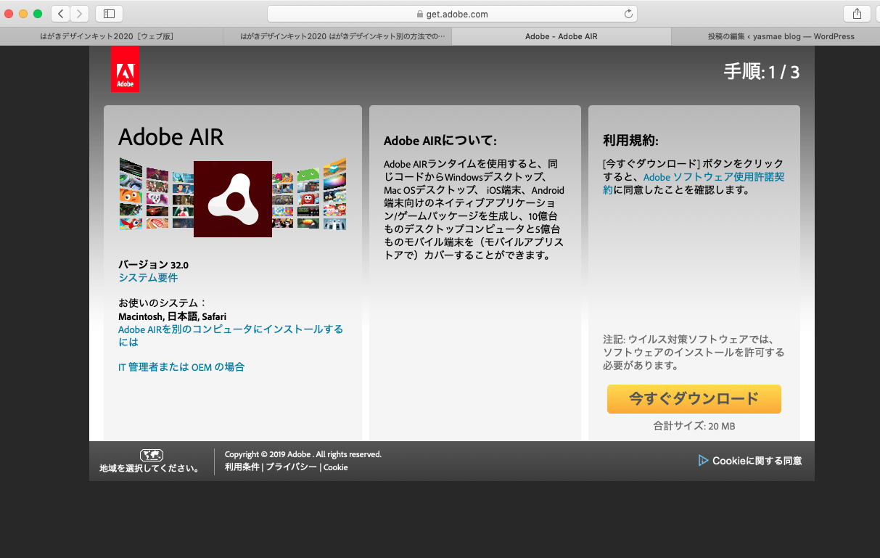Click the 手順: 1 / 3 step indicator
Image resolution: width=880 pixels, height=558 pixels.
click(762, 72)
